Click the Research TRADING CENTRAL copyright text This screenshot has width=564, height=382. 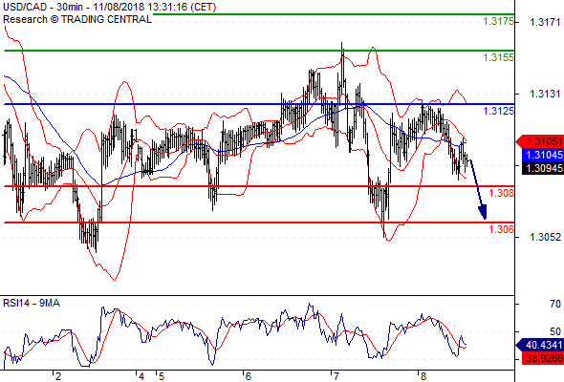point(77,19)
